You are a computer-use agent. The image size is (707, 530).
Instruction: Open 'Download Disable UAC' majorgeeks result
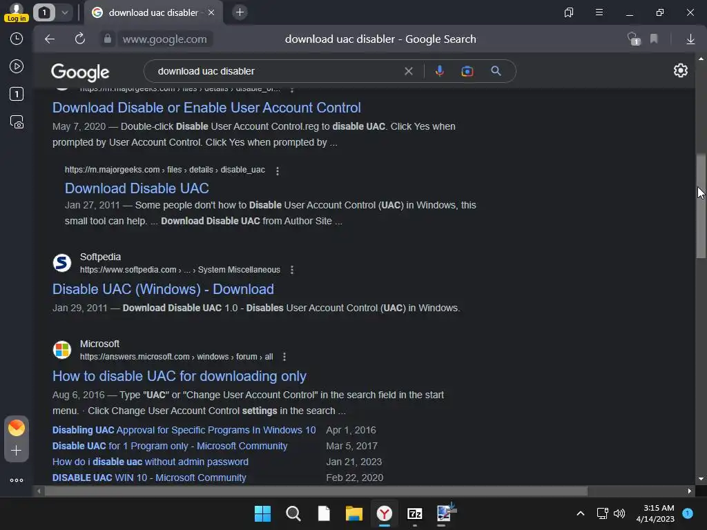(x=137, y=188)
